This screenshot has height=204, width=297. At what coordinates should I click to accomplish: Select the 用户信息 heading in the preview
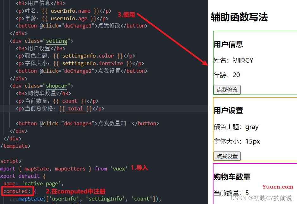(228, 44)
